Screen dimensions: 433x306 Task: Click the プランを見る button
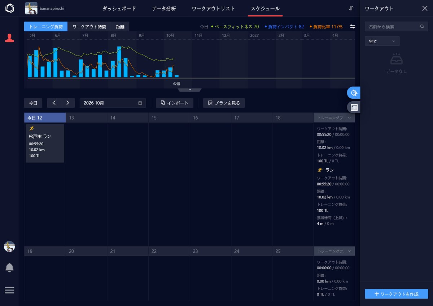[x=224, y=103]
